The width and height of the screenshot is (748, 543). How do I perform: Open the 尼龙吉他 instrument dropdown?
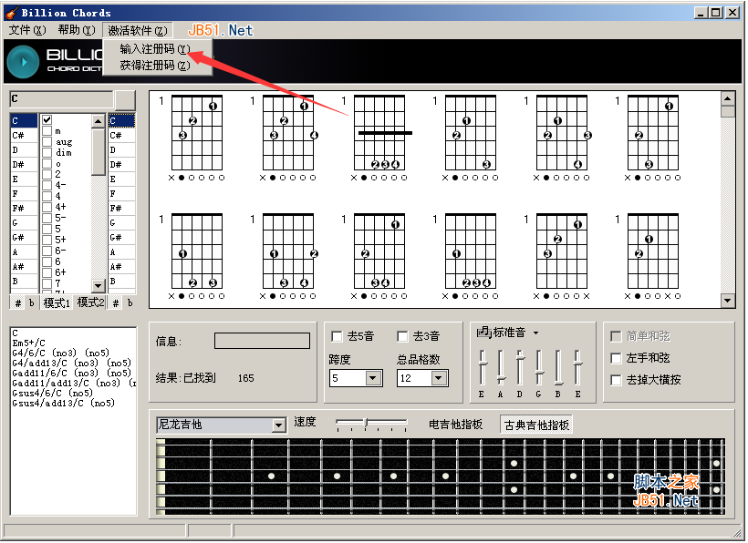pos(278,425)
